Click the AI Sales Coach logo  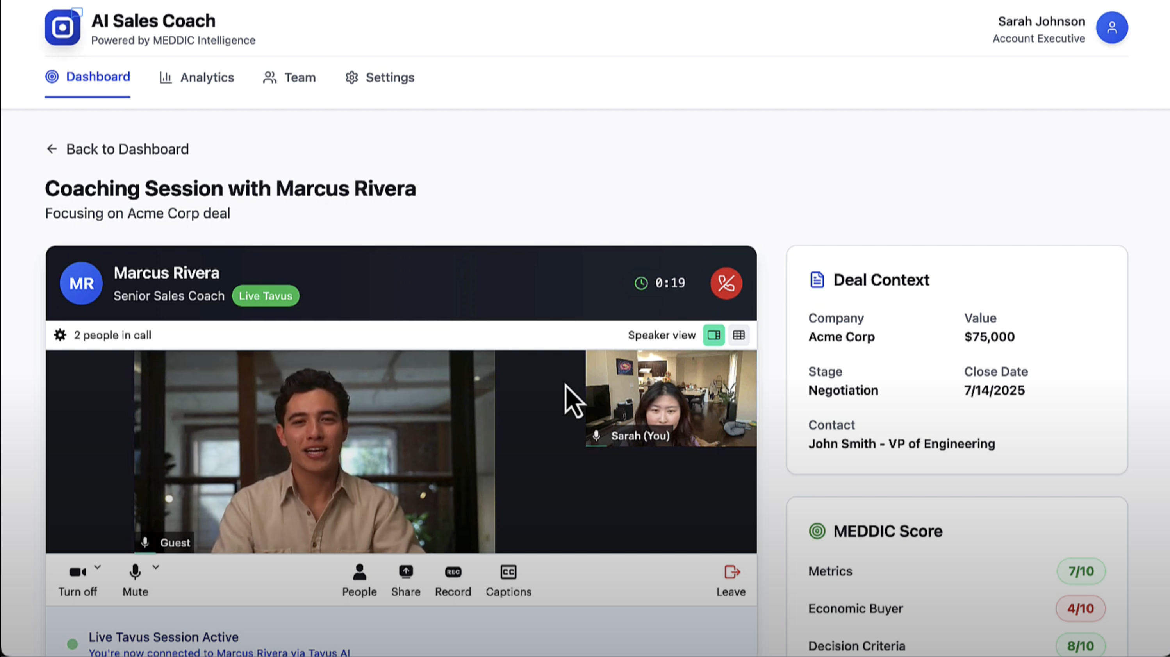pos(62,28)
